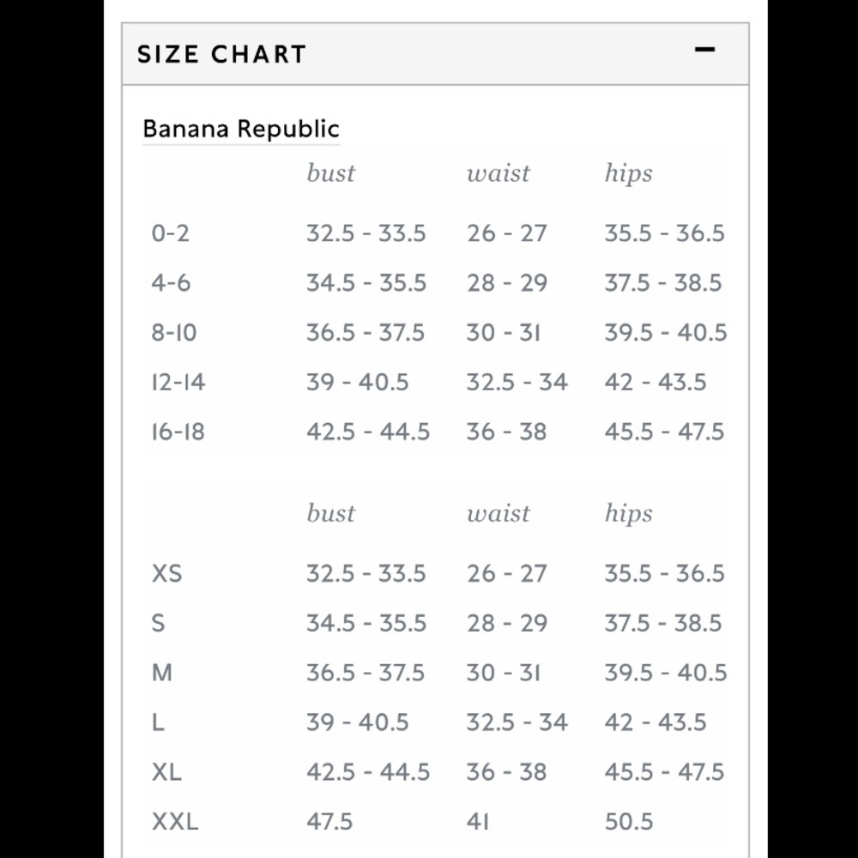858x858 pixels.
Task: Select XXL hips value 50.5
Action: point(629,822)
